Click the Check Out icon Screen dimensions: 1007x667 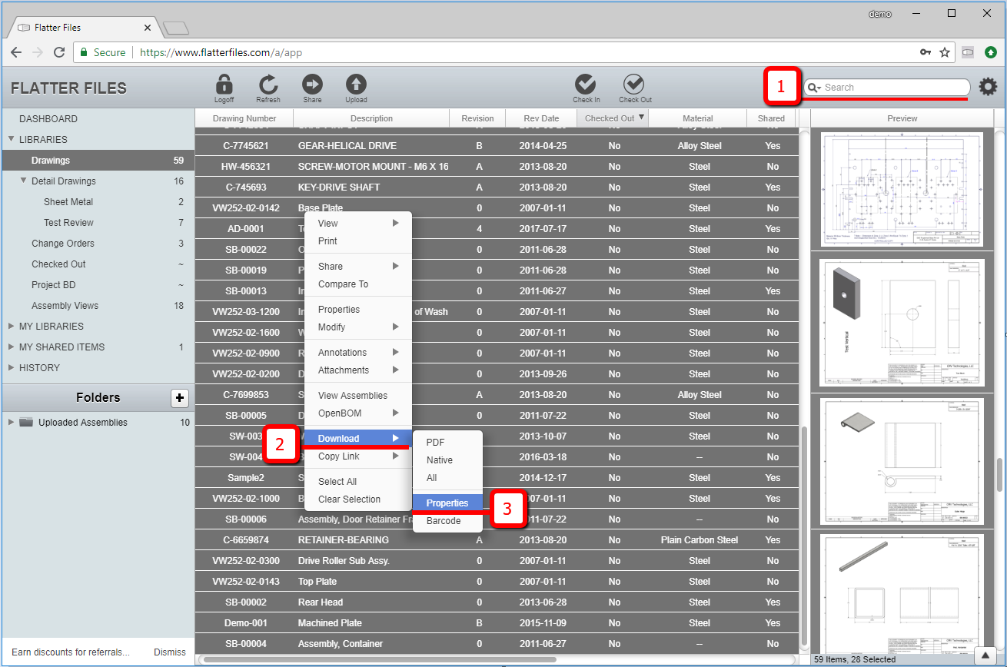tap(634, 85)
